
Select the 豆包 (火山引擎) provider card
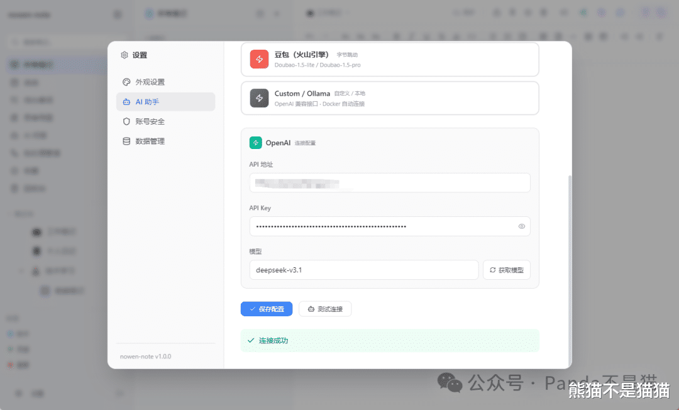pyautogui.click(x=390, y=59)
